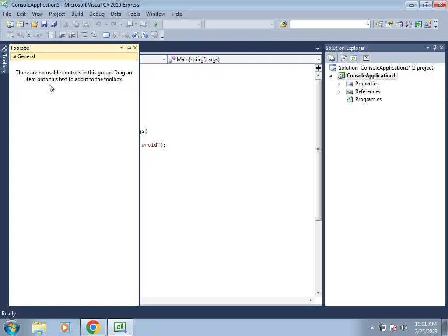Collapse the ConsoleApplication1 project node
Screen dimensions: 448x336
point(331,76)
